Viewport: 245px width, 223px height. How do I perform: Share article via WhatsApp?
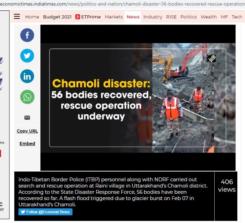pos(27,97)
